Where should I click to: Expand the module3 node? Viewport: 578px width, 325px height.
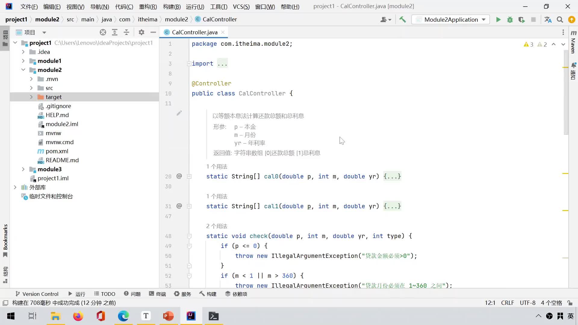coord(23,169)
